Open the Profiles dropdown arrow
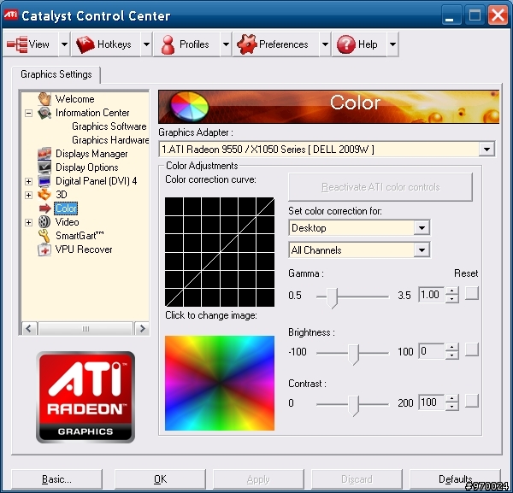Screen dimensions: 513x493 pyautogui.click(x=226, y=44)
